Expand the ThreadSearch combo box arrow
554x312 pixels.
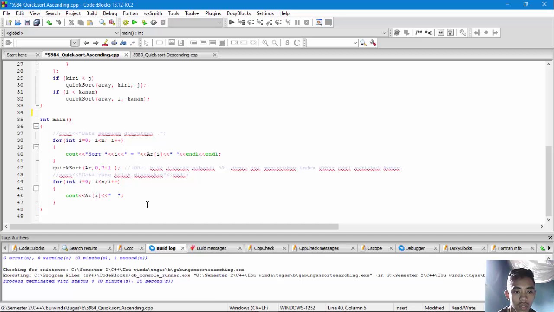click(x=355, y=42)
